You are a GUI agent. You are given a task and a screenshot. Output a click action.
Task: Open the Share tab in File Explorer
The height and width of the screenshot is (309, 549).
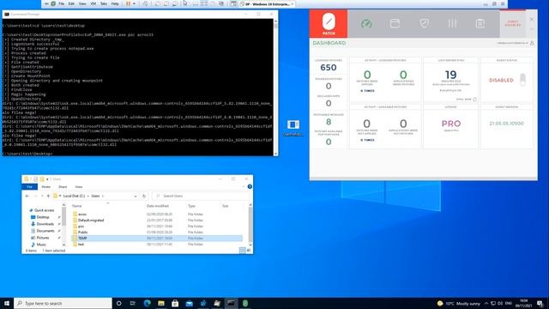pos(63,187)
